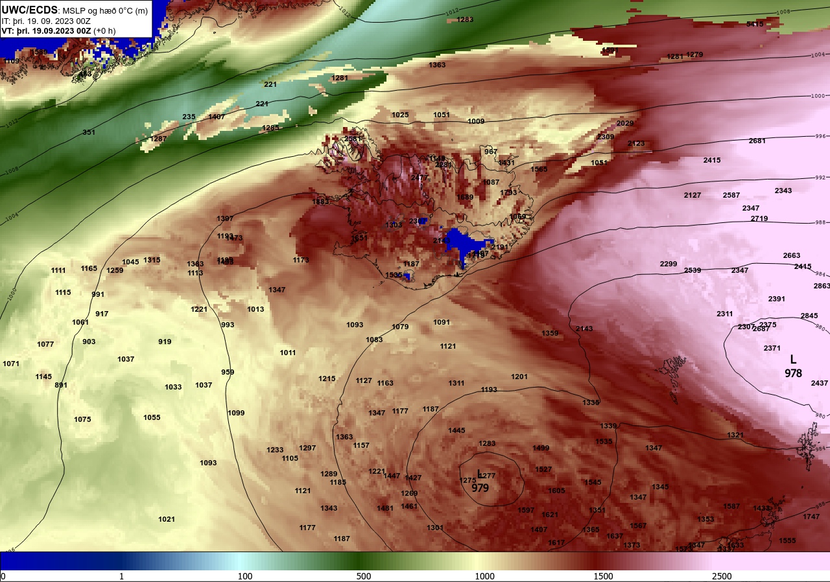
Task: Click the map value '1555'
Action: pyautogui.click(x=787, y=541)
